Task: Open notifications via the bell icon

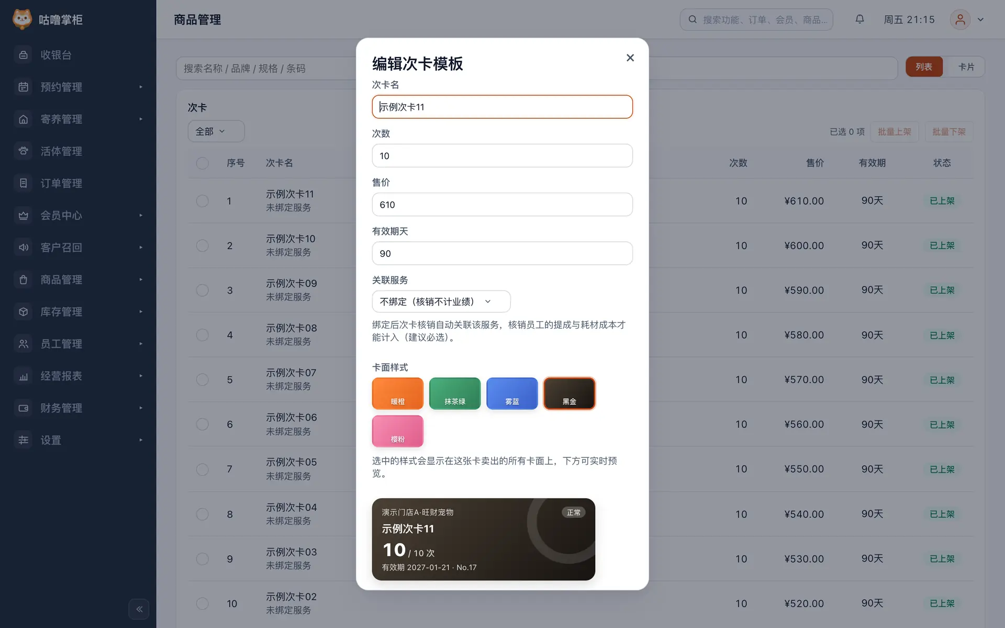Action: click(859, 19)
